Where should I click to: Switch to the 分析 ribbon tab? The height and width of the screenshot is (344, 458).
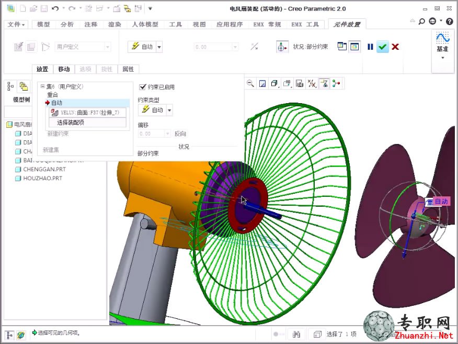coord(67,24)
